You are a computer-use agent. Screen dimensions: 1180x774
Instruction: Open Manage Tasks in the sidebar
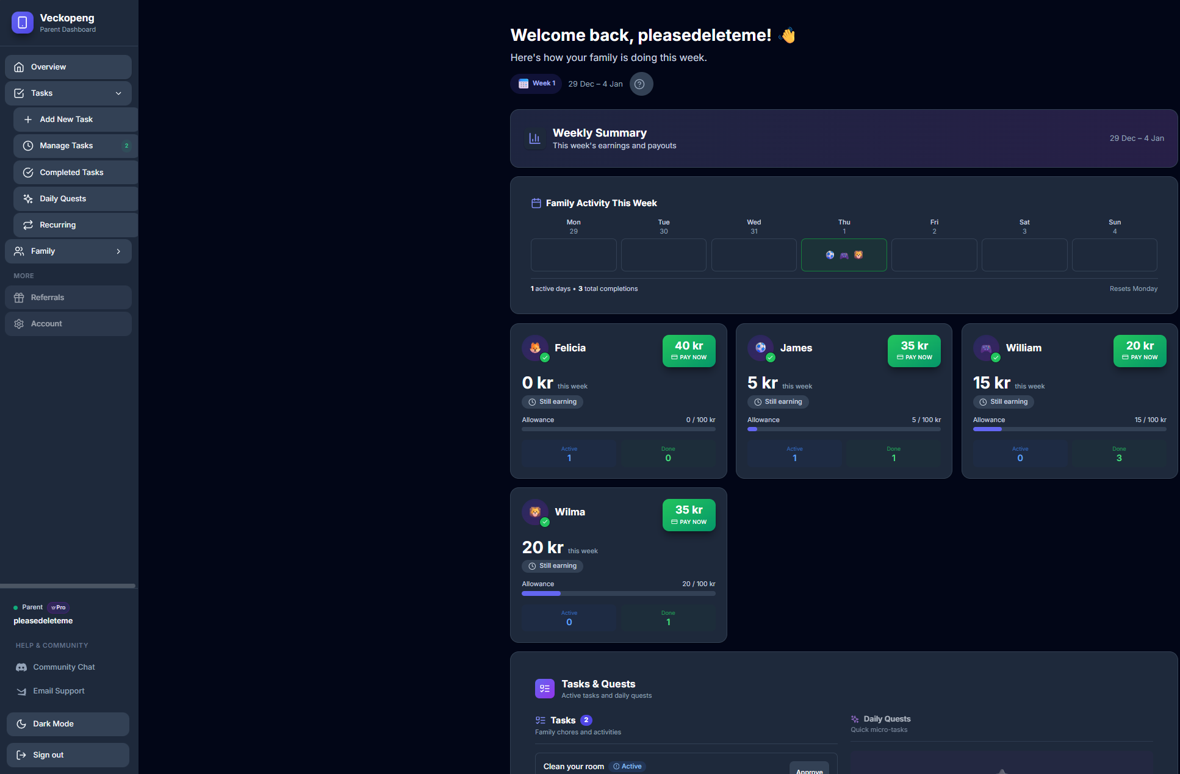point(67,146)
